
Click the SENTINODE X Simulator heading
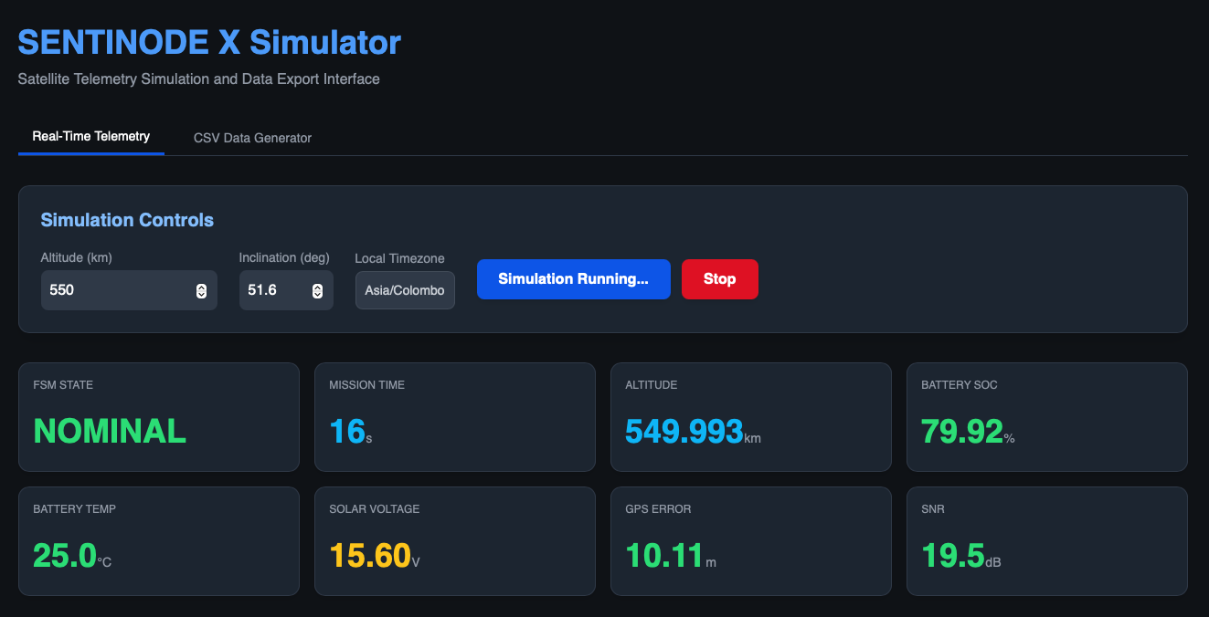tap(208, 42)
